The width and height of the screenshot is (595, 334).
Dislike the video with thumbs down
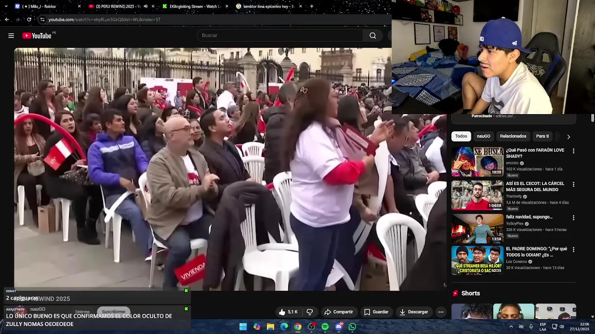click(x=310, y=312)
